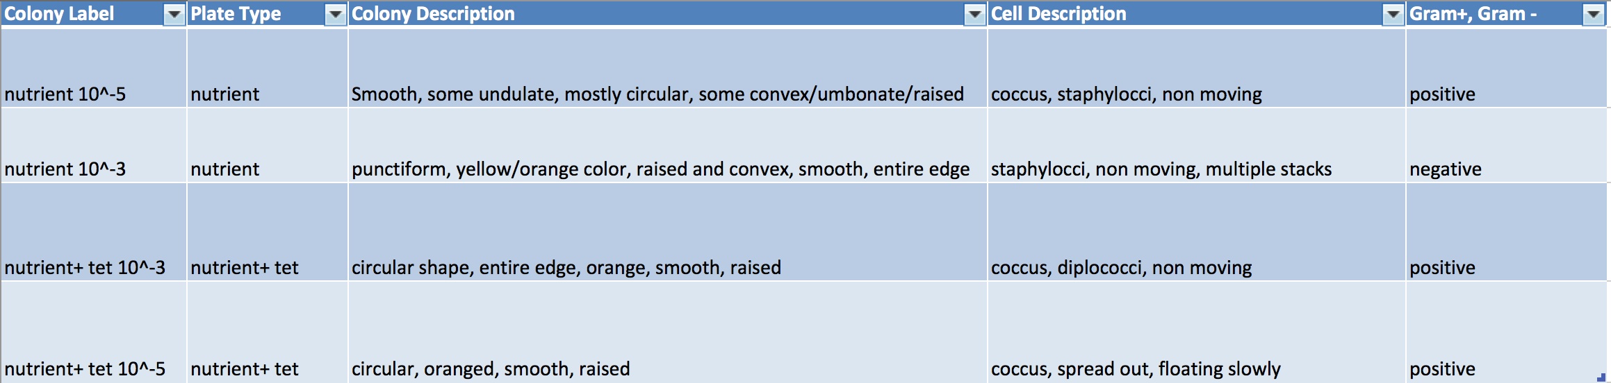The height and width of the screenshot is (383, 1611).
Task: Select the Colony Description header text
Action: pyautogui.click(x=433, y=14)
